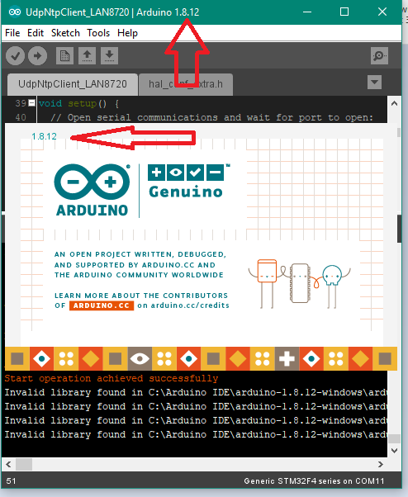Click the Upload arrow button
408x497 pixels.
37,56
